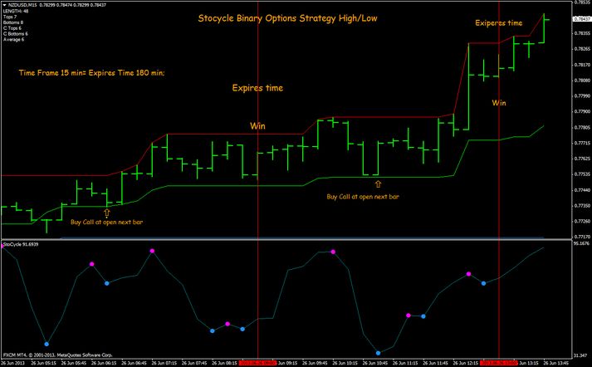Click the second red highlighted time marker
Viewport: 592px width, 367px height.
pos(499,363)
